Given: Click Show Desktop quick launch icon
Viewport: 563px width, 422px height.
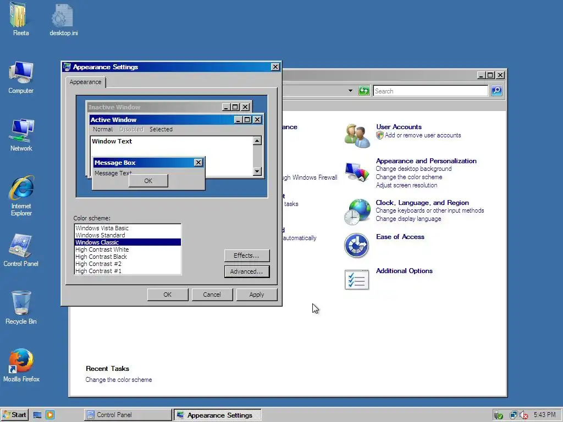Looking at the screenshot, I should click(37, 415).
